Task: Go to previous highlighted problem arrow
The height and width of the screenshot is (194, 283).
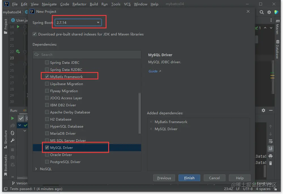Action: coord(265,28)
